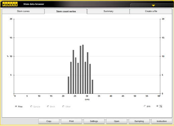Click the tallest histogram bar near 28 cm
The height and width of the screenshot is (126, 174).
(x=83, y=69)
